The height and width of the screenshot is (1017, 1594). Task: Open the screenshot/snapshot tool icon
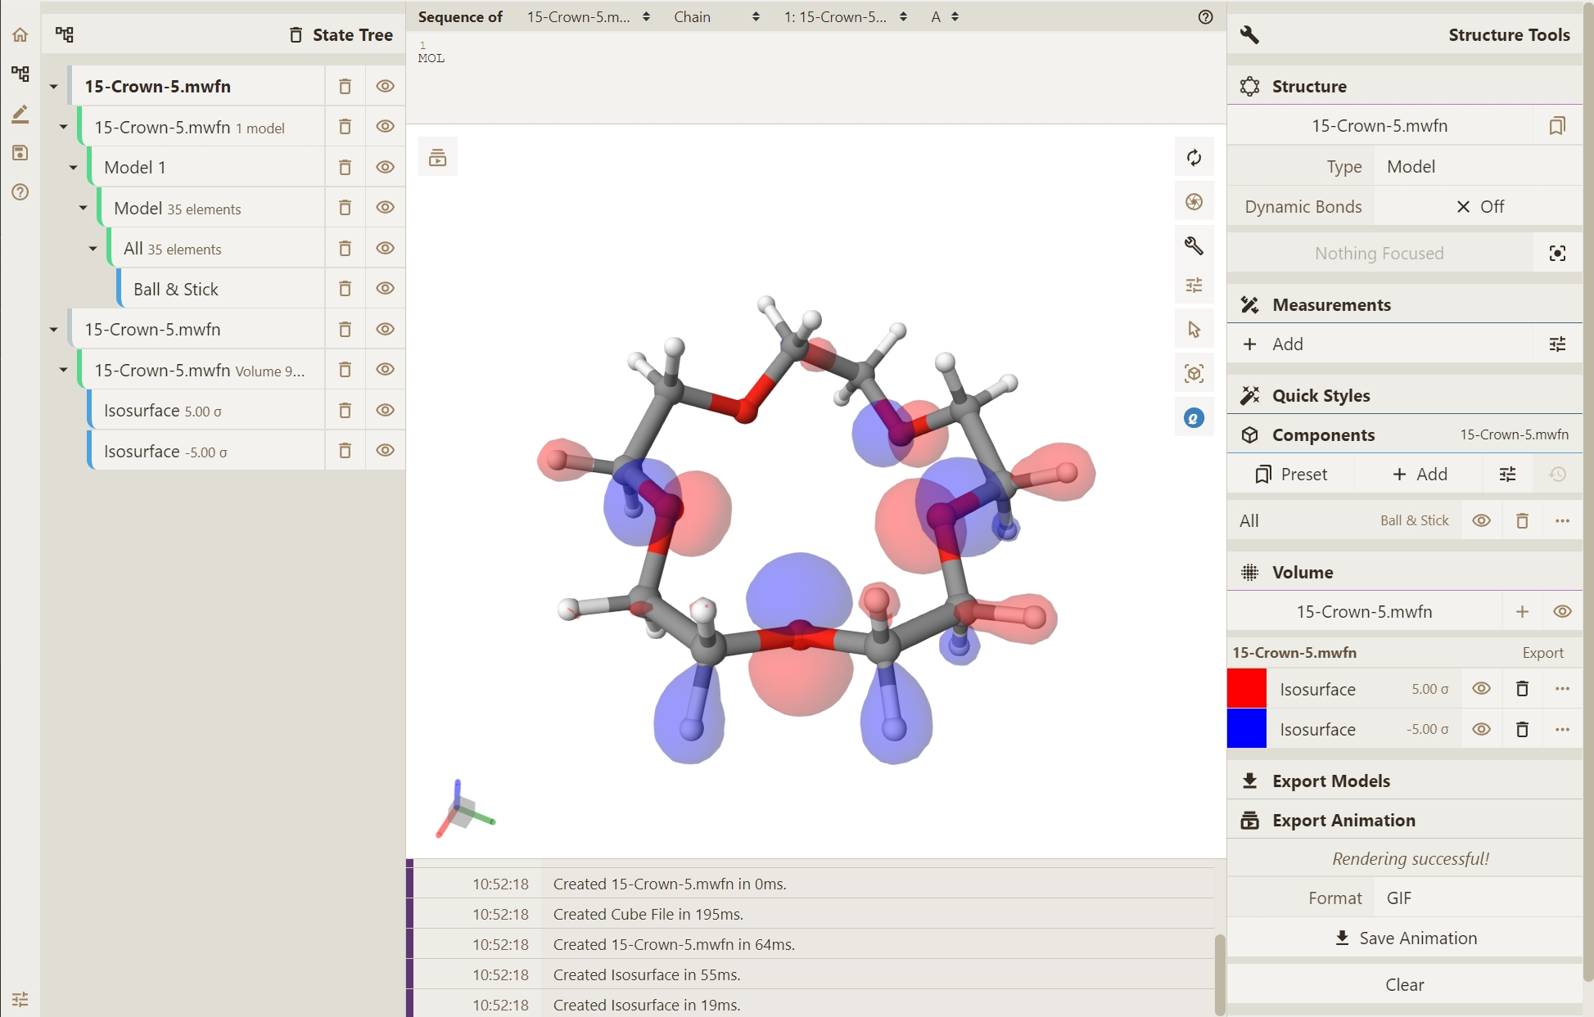(1194, 201)
